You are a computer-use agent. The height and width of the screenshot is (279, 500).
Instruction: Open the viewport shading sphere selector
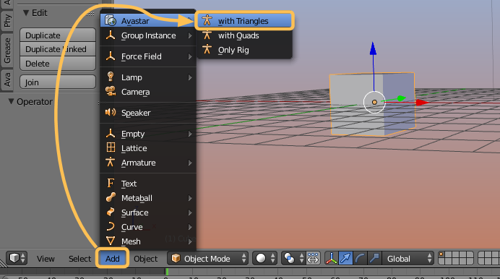click(x=264, y=258)
